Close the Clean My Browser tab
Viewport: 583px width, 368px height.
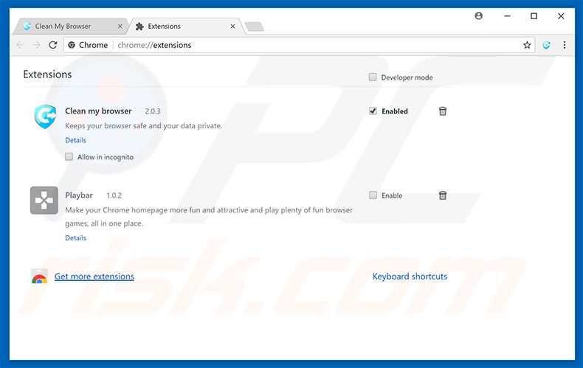(x=120, y=26)
